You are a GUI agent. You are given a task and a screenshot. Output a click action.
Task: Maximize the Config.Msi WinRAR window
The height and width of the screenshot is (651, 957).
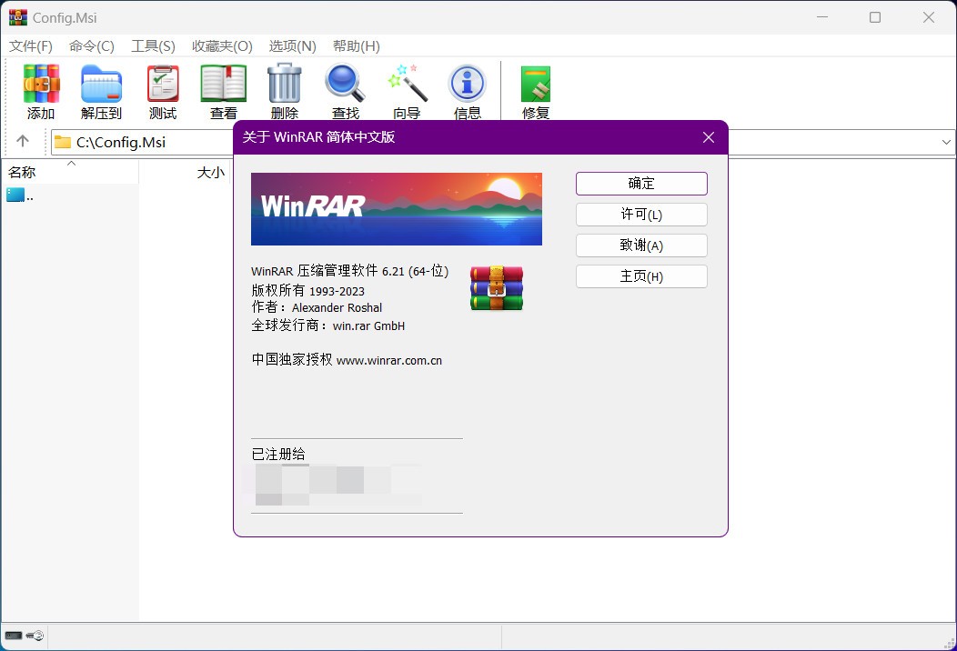click(875, 17)
